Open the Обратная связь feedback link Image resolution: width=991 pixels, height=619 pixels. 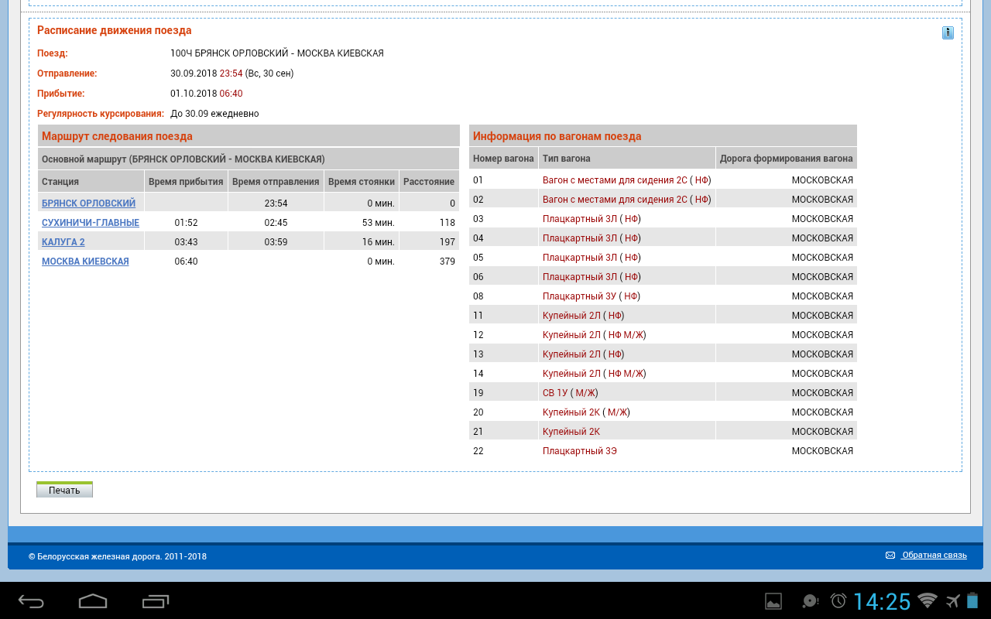coord(934,556)
